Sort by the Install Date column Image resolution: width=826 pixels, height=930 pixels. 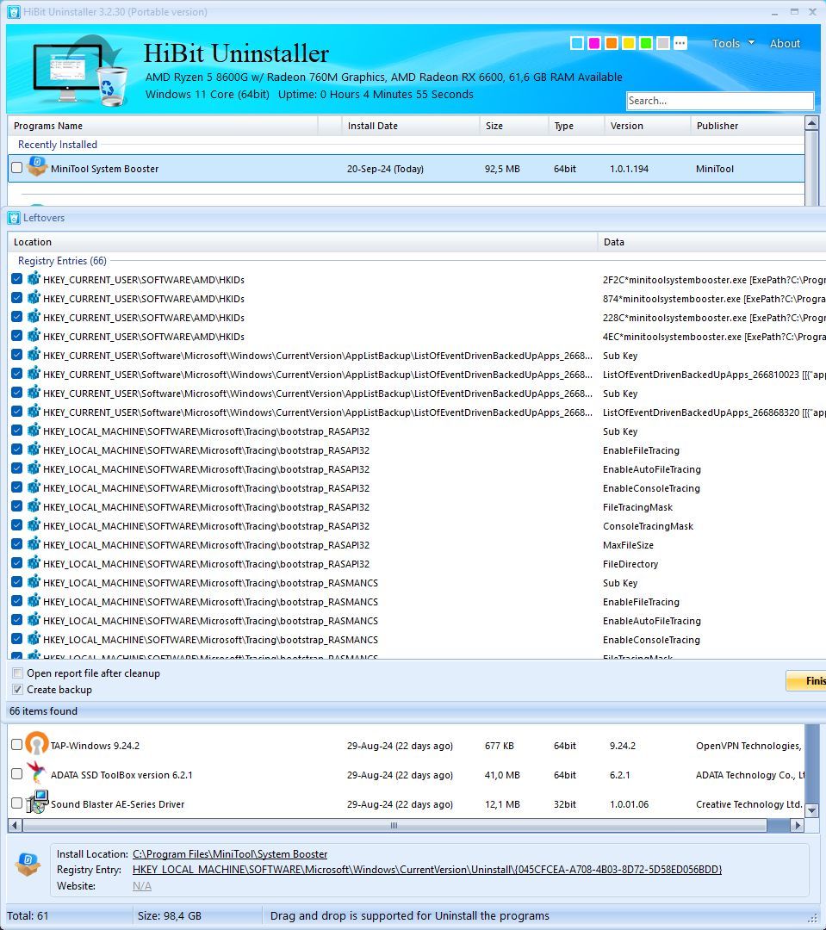(x=410, y=126)
